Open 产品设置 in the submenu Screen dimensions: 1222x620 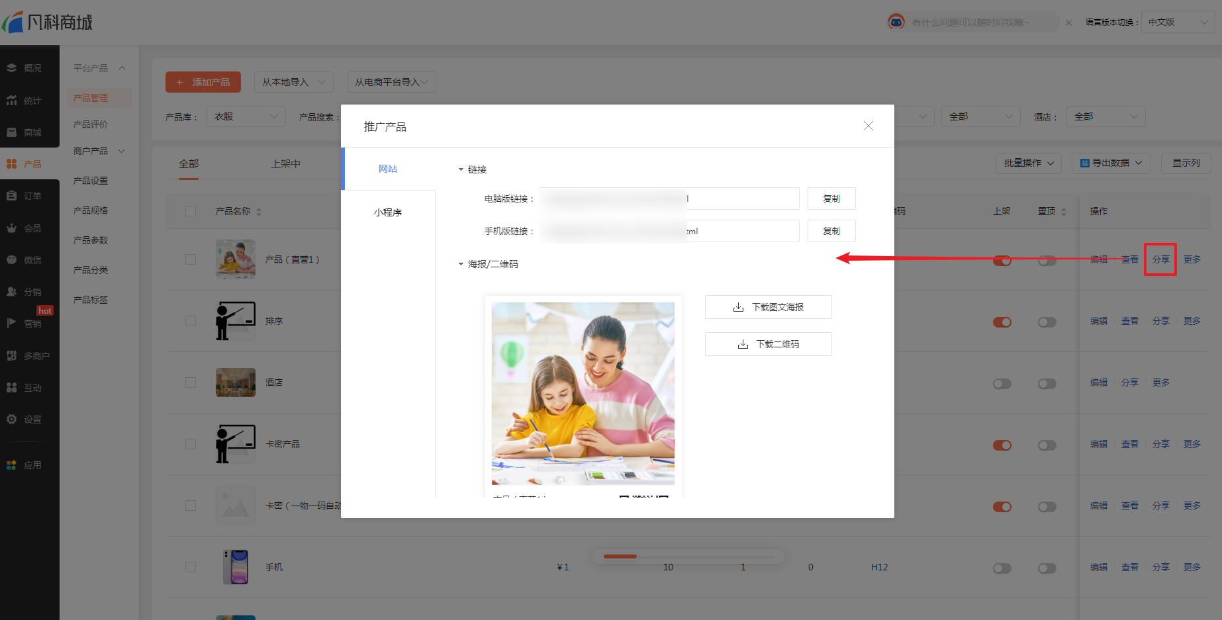(91, 181)
